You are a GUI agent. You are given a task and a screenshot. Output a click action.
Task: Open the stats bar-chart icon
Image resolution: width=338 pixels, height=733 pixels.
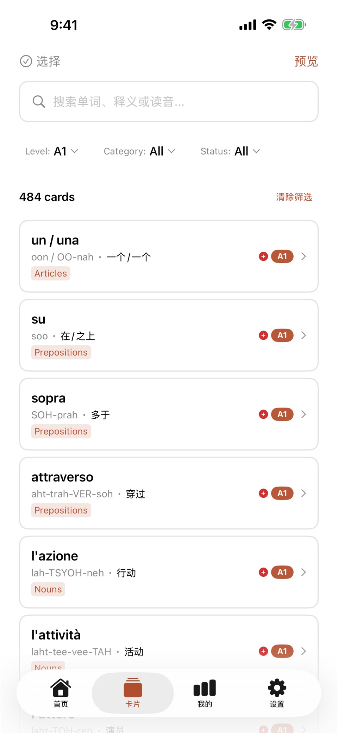click(x=205, y=687)
